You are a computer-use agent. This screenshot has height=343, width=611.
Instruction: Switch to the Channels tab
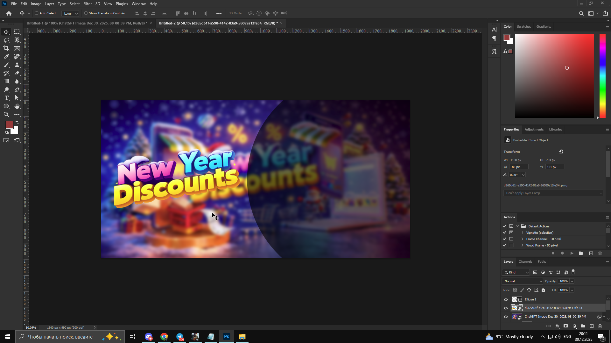(x=525, y=262)
